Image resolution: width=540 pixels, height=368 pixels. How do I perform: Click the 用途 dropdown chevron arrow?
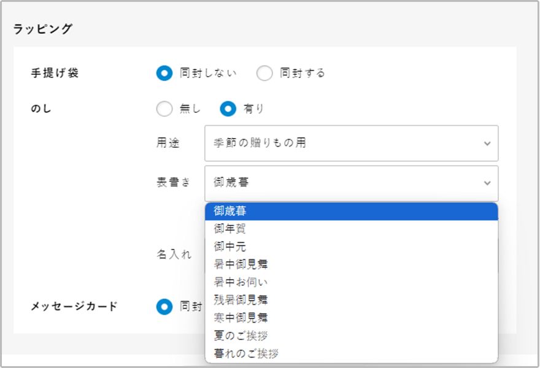[487, 144]
